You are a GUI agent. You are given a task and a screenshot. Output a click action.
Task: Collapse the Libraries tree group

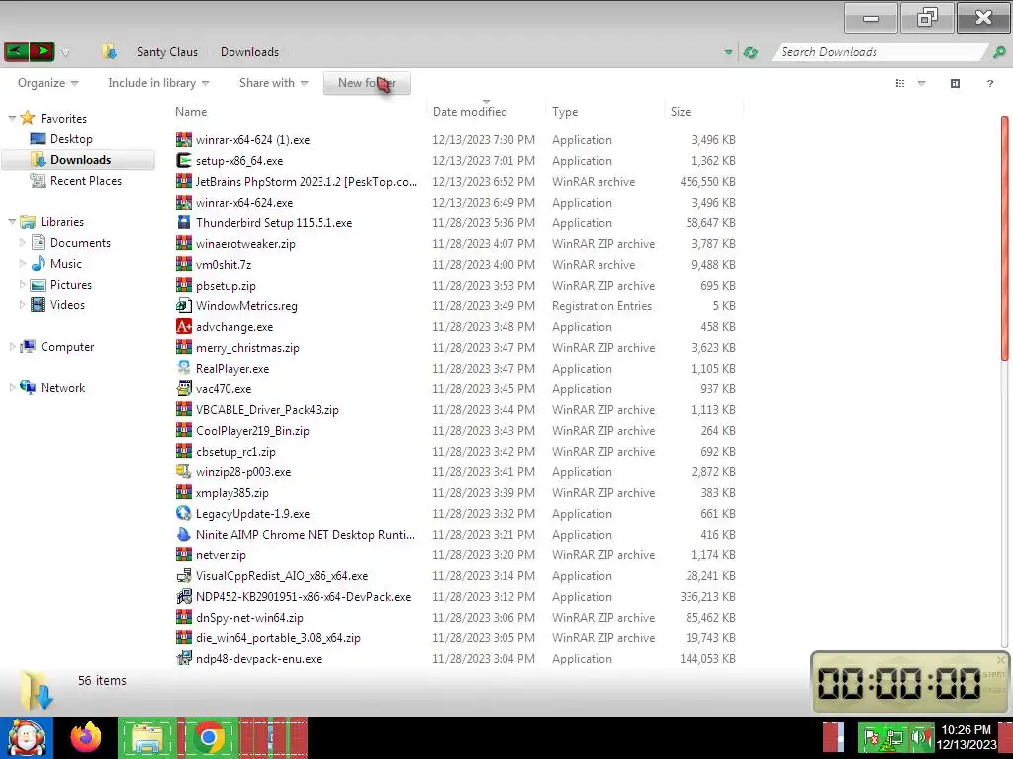12,222
